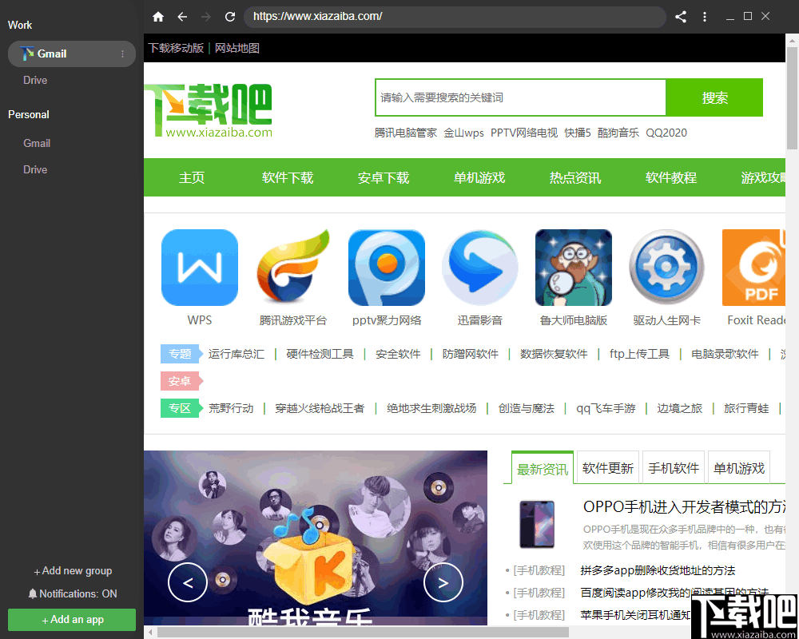Open the 快播5 hot keyword
The width and height of the screenshot is (799, 639).
pyautogui.click(x=578, y=133)
